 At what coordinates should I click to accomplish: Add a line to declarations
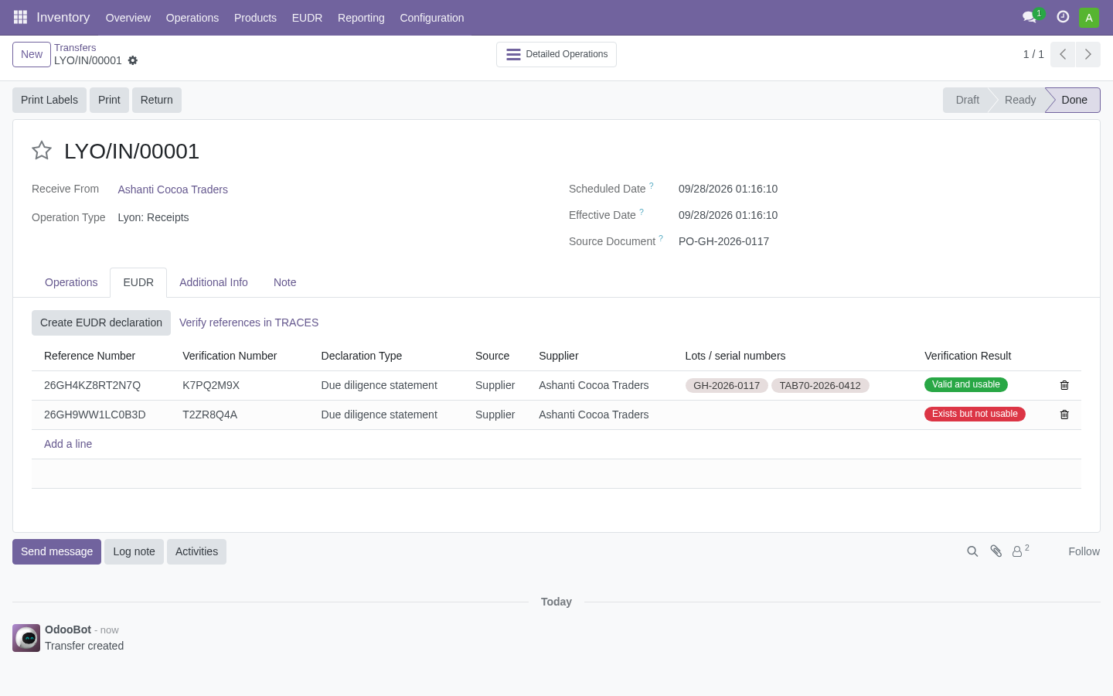tap(68, 444)
